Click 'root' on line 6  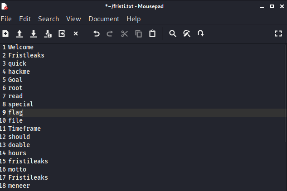pos(15,88)
